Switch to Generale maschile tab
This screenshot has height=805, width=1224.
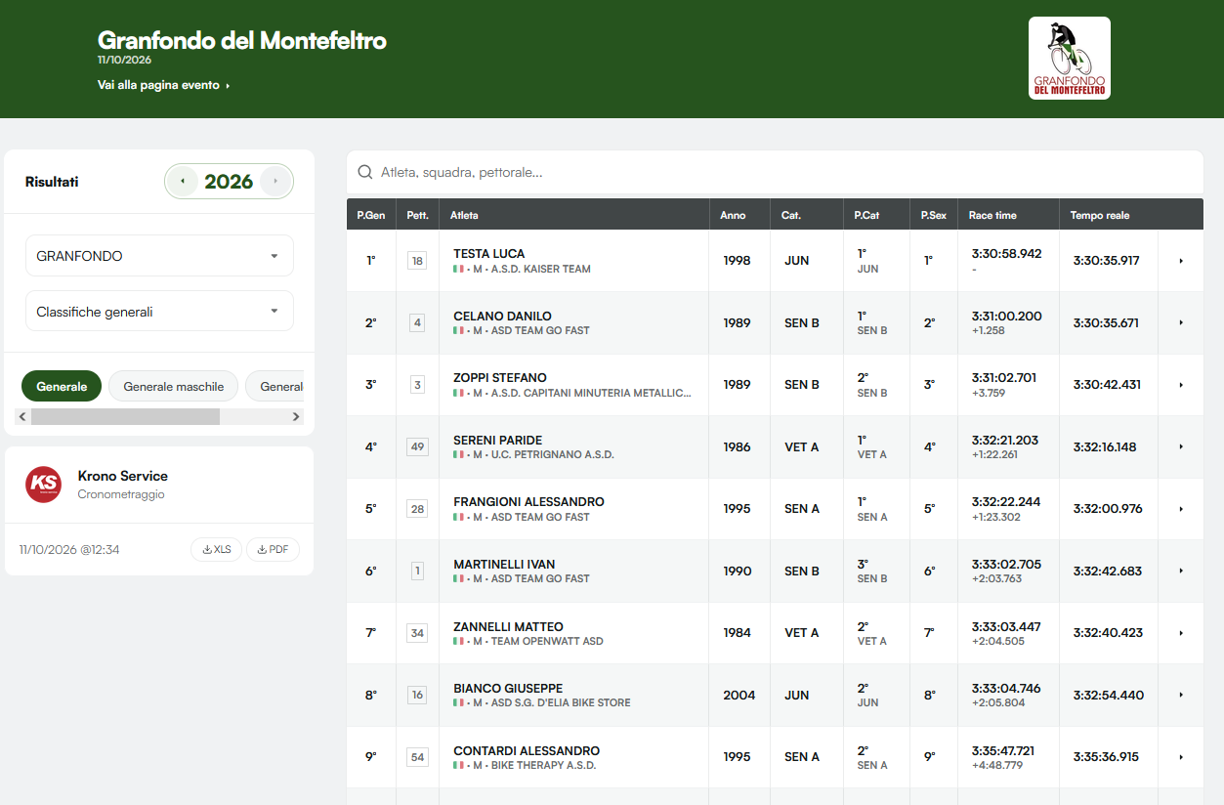pos(174,387)
